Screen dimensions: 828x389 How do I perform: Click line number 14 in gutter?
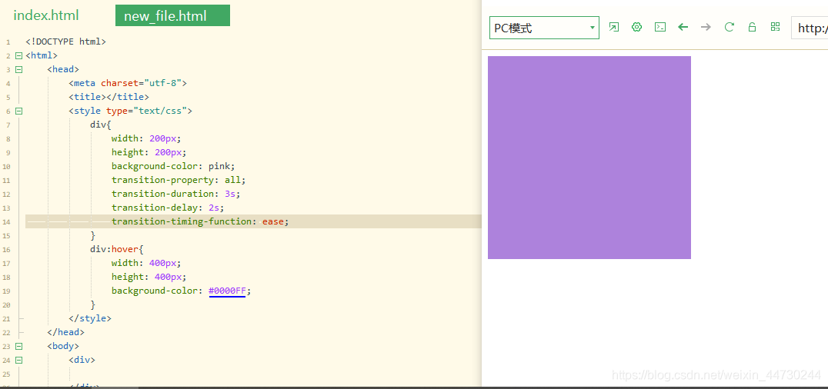(x=8, y=221)
